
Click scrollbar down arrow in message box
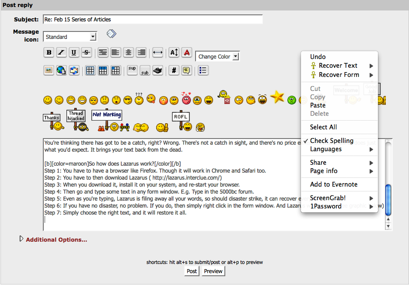pos(388,226)
